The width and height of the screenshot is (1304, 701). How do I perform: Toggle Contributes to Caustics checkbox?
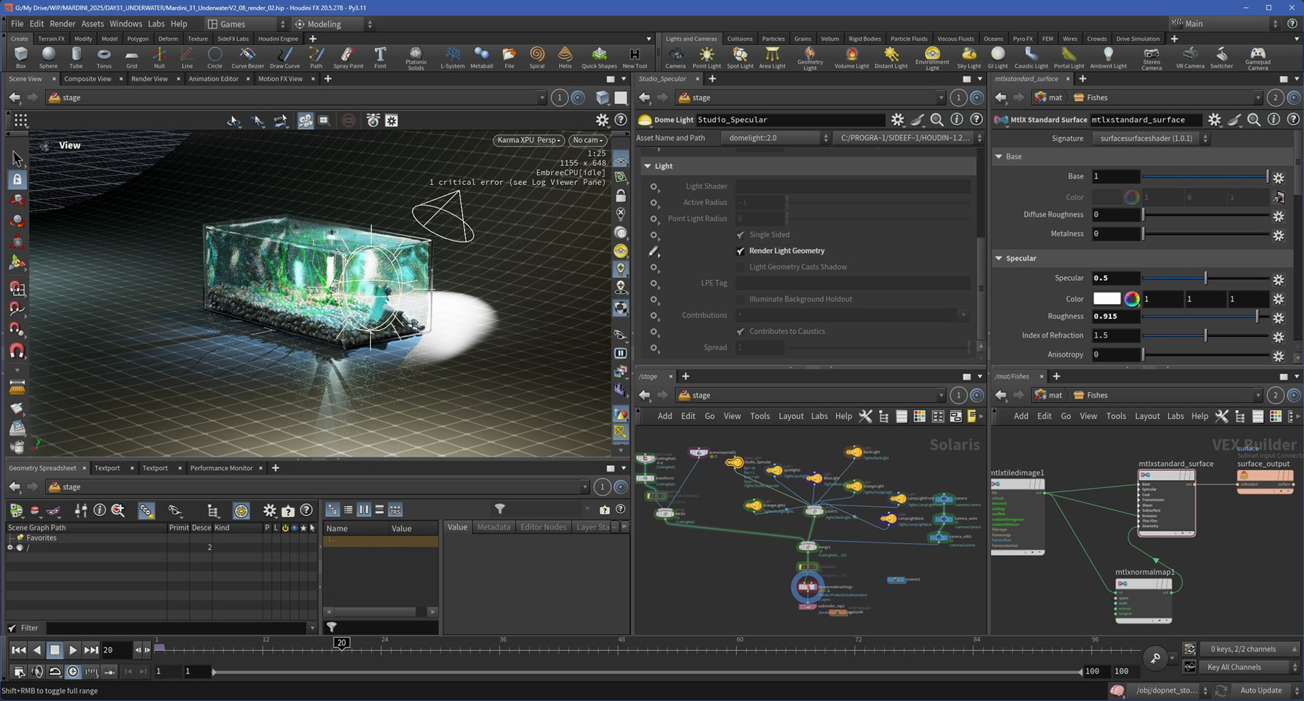(x=741, y=332)
